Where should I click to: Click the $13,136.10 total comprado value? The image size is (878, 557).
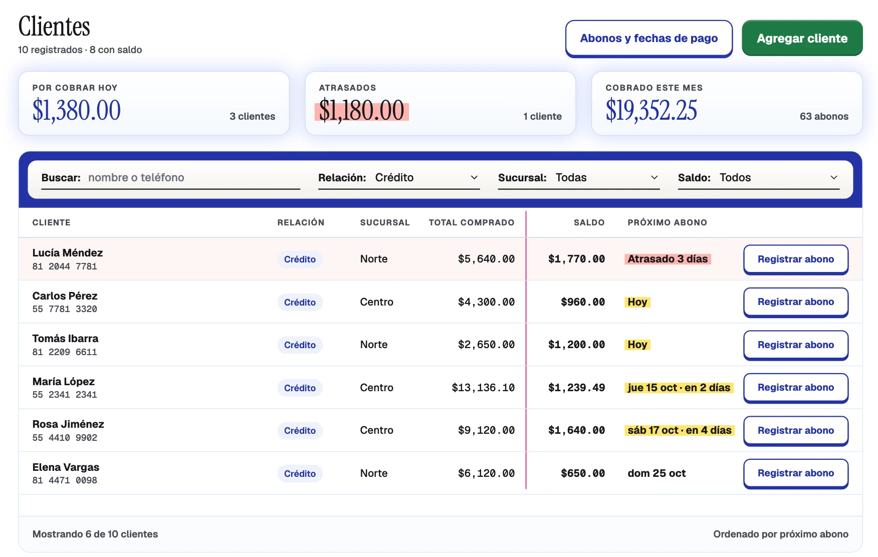click(x=483, y=388)
